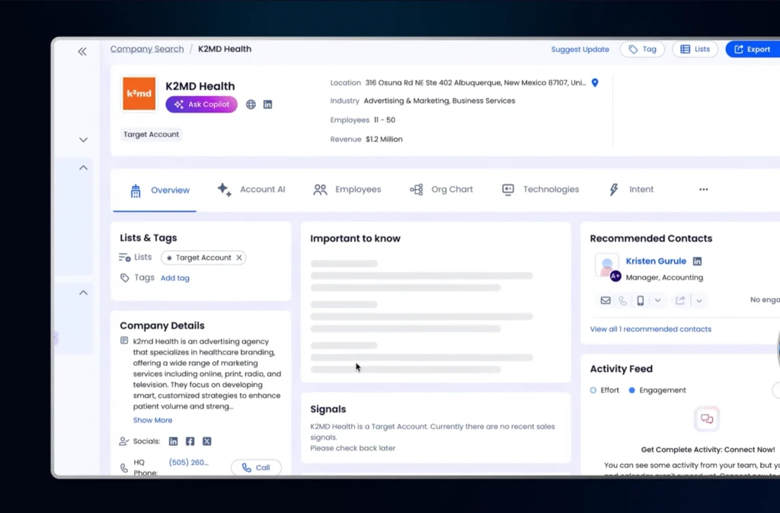Open the share options dropdown arrow
Screen dimensions: 780x513
(x=699, y=300)
